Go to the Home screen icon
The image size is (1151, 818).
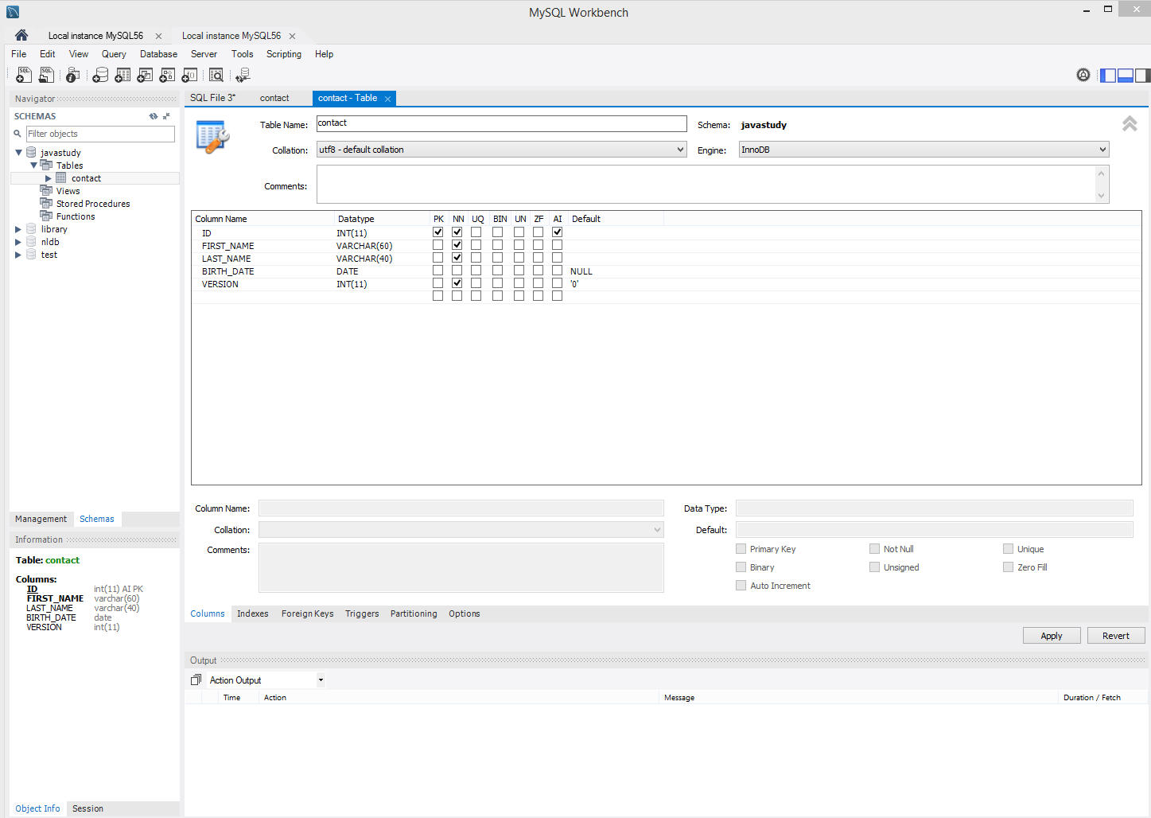[21, 35]
